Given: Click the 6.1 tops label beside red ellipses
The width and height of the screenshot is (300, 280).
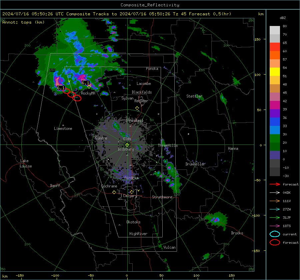Looking at the screenshot, I should point(61,88).
